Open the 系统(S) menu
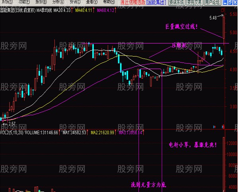Viewport: 239px width, 192px height. [x=7, y=2]
